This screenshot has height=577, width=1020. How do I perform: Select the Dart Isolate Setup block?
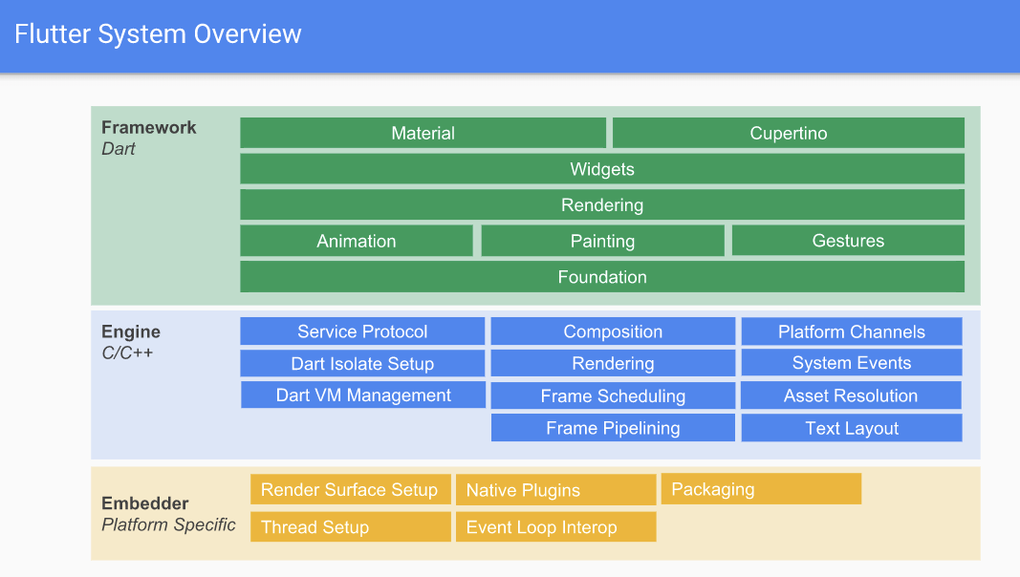pos(362,363)
